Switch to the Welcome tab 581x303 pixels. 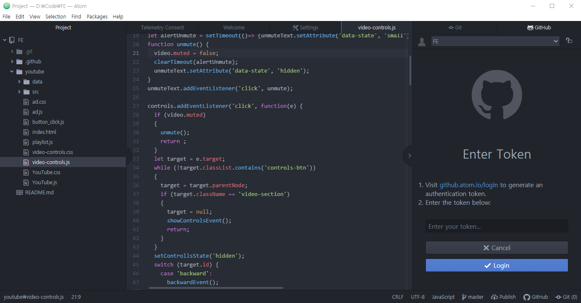point(234,28)
